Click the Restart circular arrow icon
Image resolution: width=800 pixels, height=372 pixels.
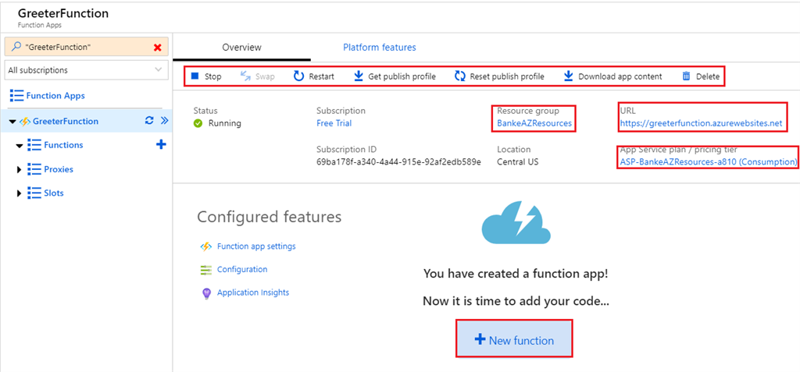pyautogui.click(x=298, y=76)
